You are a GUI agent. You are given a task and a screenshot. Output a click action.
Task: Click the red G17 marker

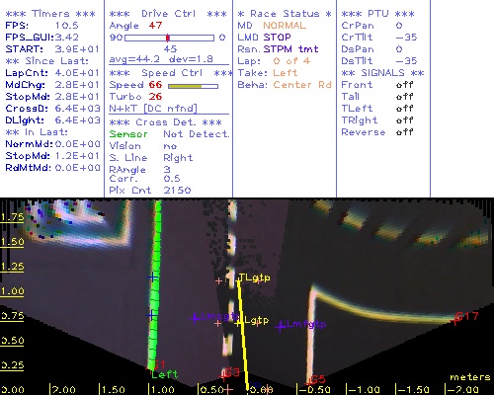click(455, 320)
